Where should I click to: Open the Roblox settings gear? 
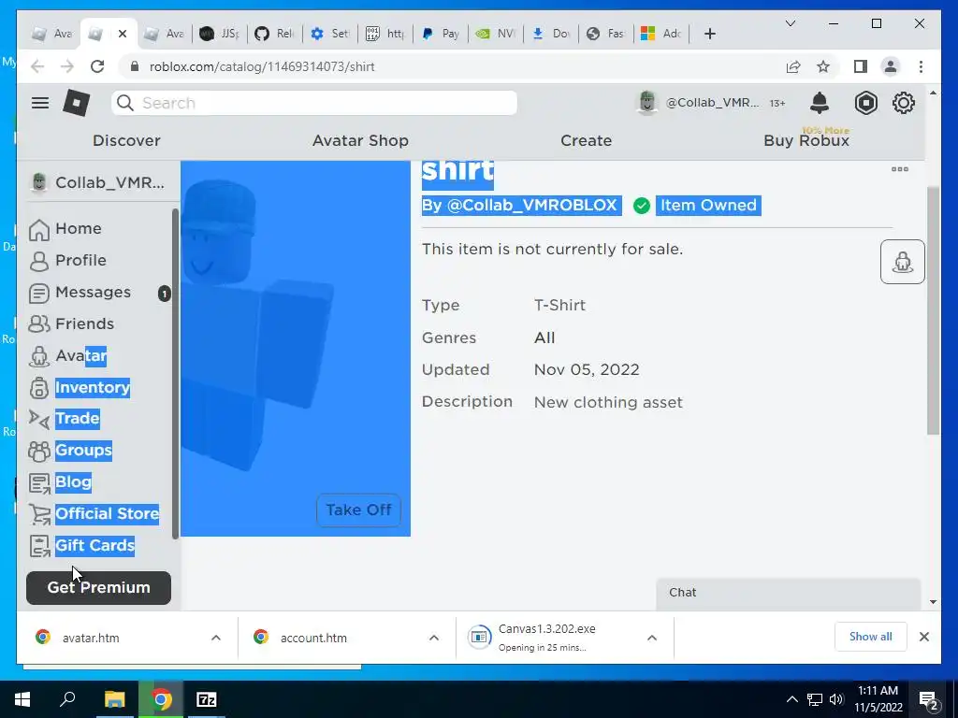coord(903,103)
